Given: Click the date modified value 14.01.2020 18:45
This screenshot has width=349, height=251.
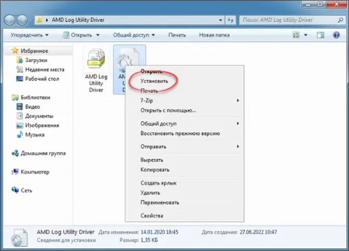Looking at the screenshot, I should click(x=159, y=232).
